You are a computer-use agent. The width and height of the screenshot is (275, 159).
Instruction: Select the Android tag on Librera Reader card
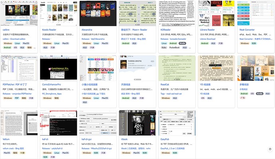pyautogui.click(x=204, y=43)
